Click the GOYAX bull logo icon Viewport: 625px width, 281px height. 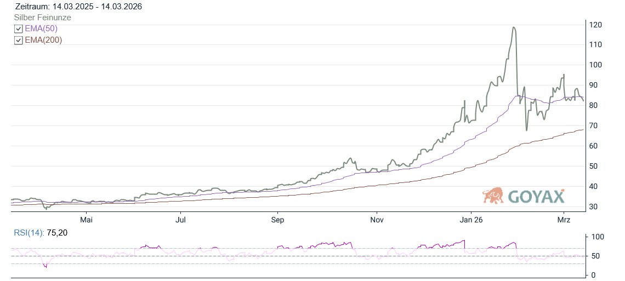coord(493,196)
